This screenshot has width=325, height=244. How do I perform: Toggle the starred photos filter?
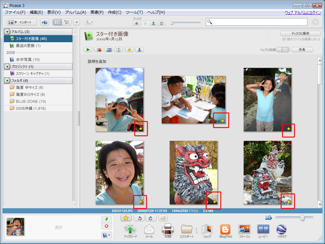[136, 23]
